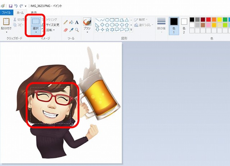Switch to the 表示 tab
The image size is (230, 166).
(33, 12)
